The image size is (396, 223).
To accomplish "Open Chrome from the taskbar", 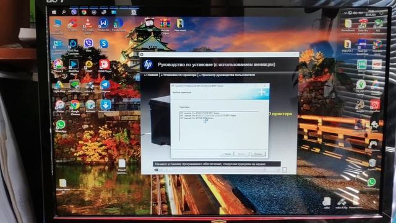I will click(84, 12).
